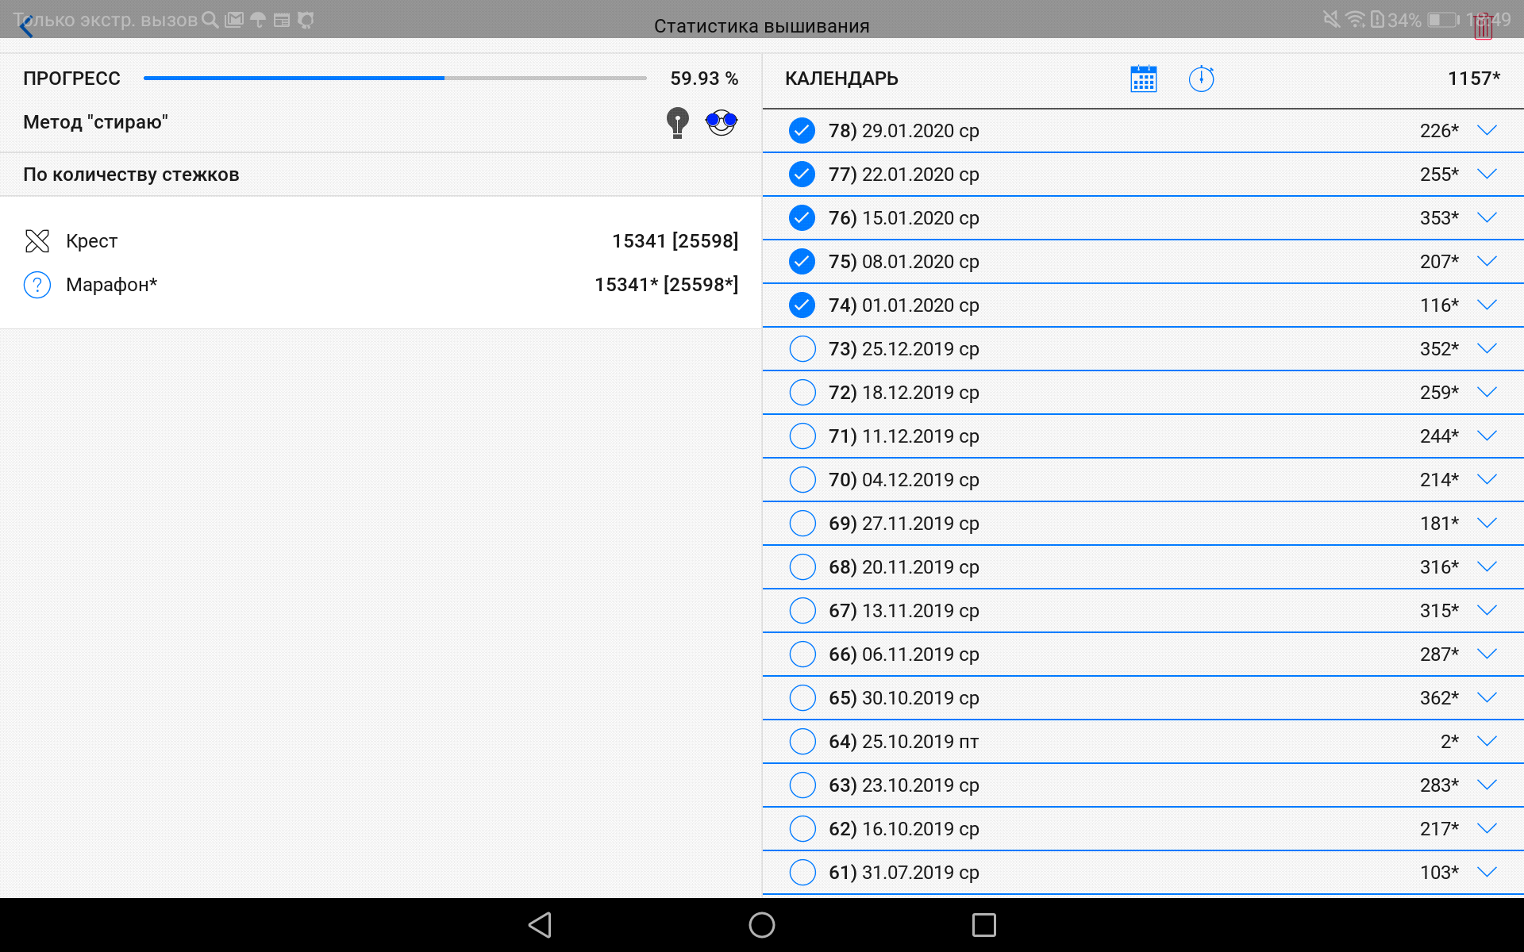Tap the cross stitch icon beside Крест
The width and height of the screenshot is (1524, 952).
pyautogui.click(x=37, y=241)
